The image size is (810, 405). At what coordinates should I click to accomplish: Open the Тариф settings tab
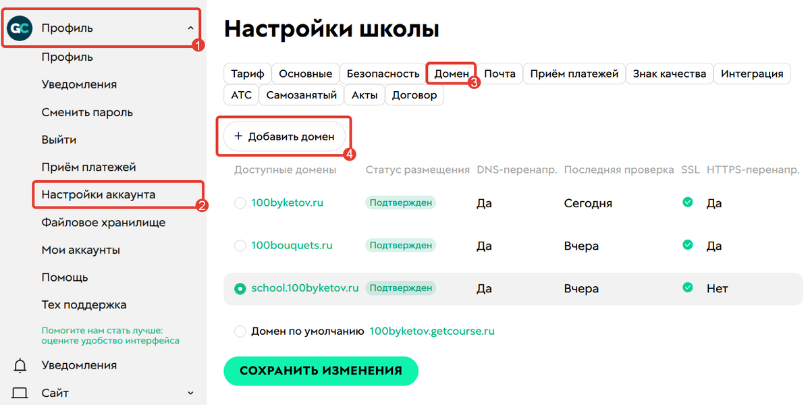247,74
